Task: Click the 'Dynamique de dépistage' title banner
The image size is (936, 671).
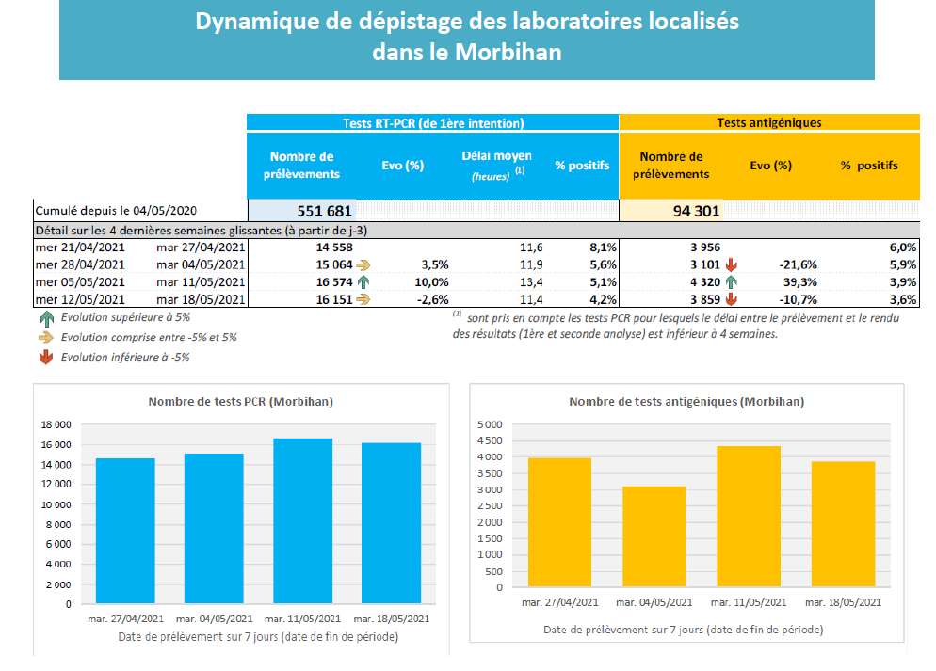Action: 466,38
